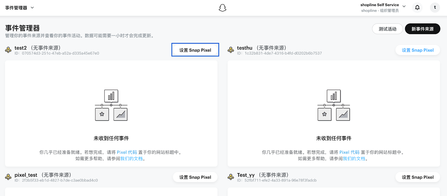Screen dimensions: 447x196
Task: Click 未收到任何事件 heading in test2 card
Action: (111, 138)
